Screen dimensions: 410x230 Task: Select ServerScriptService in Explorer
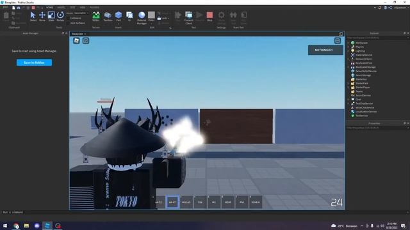click(x=366, y=71)
